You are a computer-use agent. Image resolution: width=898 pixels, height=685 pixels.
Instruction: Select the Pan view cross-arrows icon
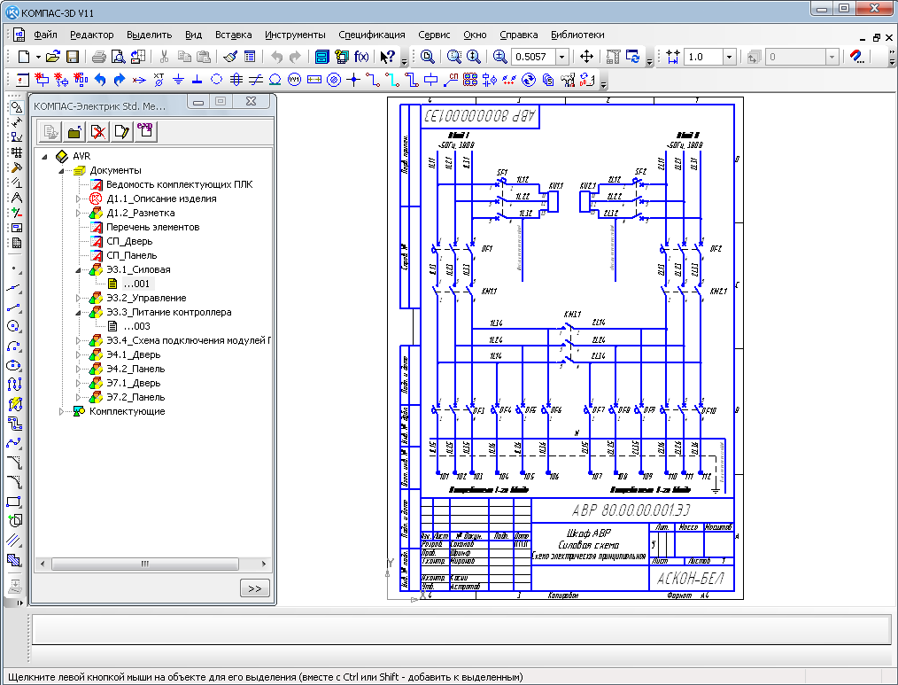(x=586, y=57)
